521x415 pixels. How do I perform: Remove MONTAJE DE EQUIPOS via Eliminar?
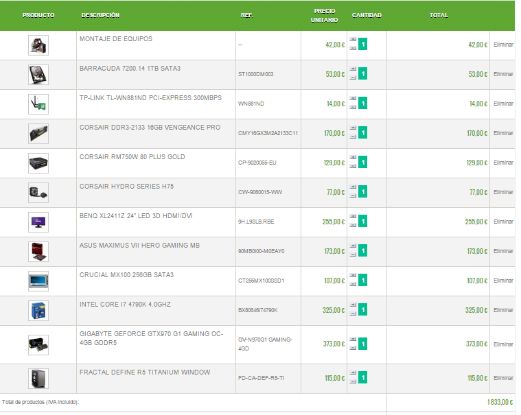[503, 45]
